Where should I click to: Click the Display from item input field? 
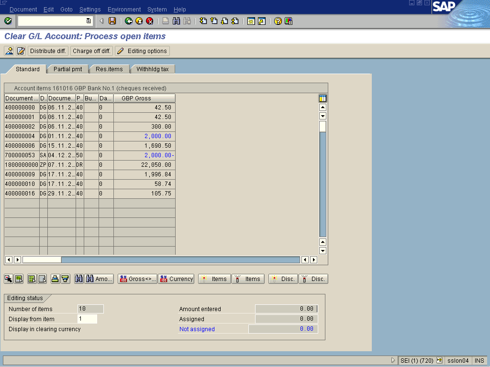(x=87, y=319)
